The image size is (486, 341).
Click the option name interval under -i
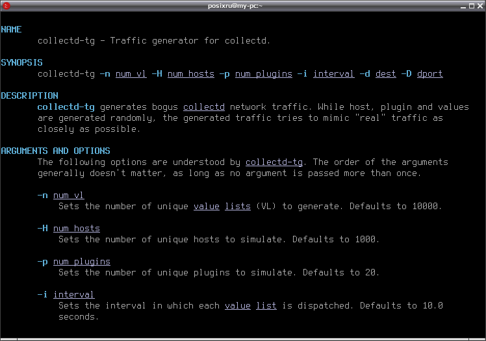pyautogui.click(x=74, y=295)
